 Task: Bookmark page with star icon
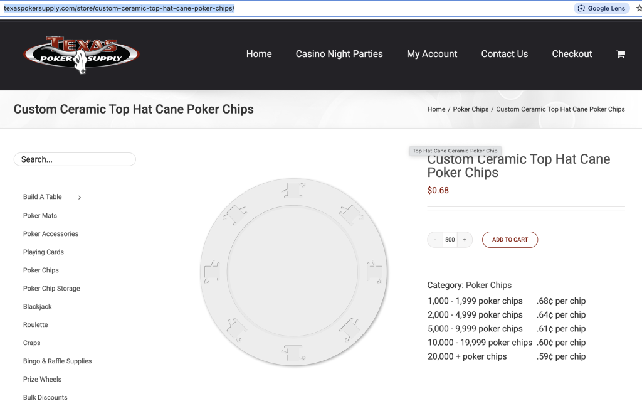coord(638,8)
